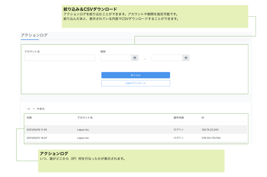Screen dimensions: 267x177
Task: Click ログイン in the 2021/03/19 row
Action: point(179,130)
